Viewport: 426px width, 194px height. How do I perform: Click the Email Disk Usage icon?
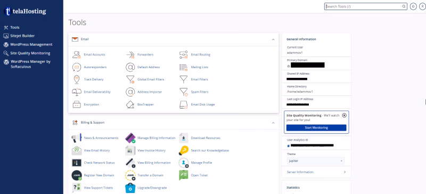[x=184, y=104]
